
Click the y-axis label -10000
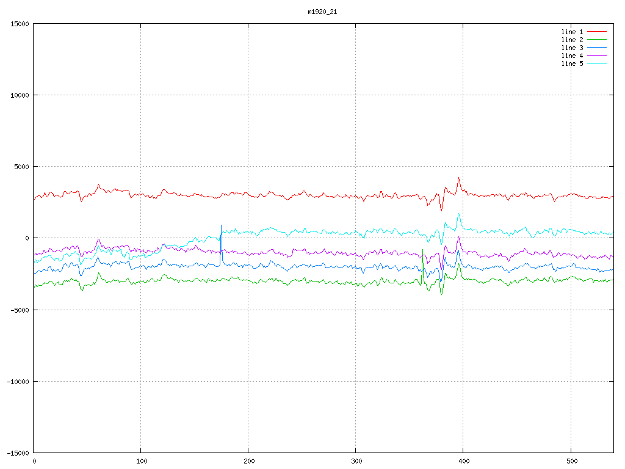tap(18, 382)
